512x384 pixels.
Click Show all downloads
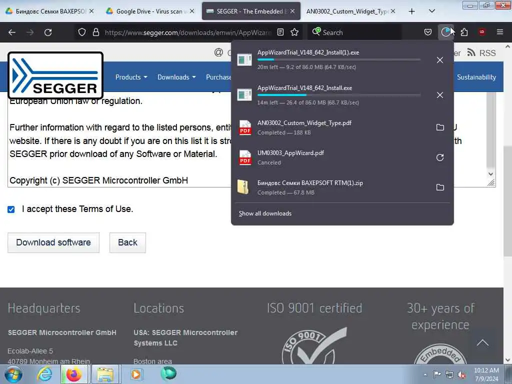265,213
